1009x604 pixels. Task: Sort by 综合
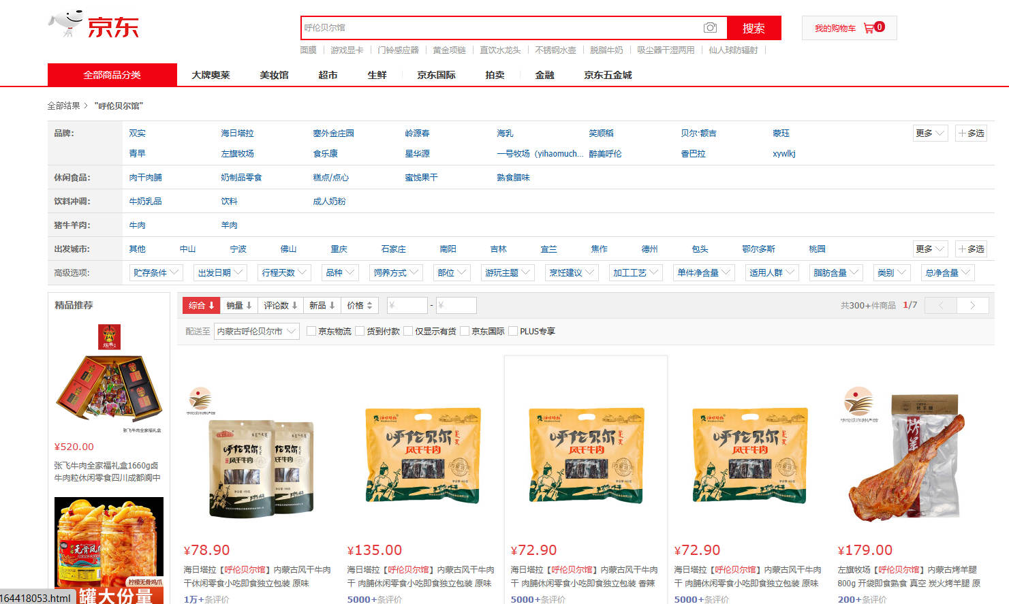201,306
